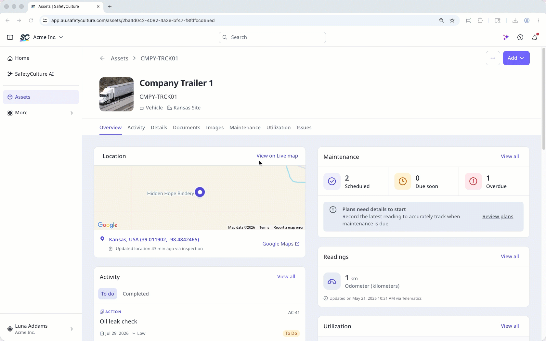This screenshot has height=341, width=546.
Task: Open the browser extensions puzzle icon
Action: click(x=480, y=20)
